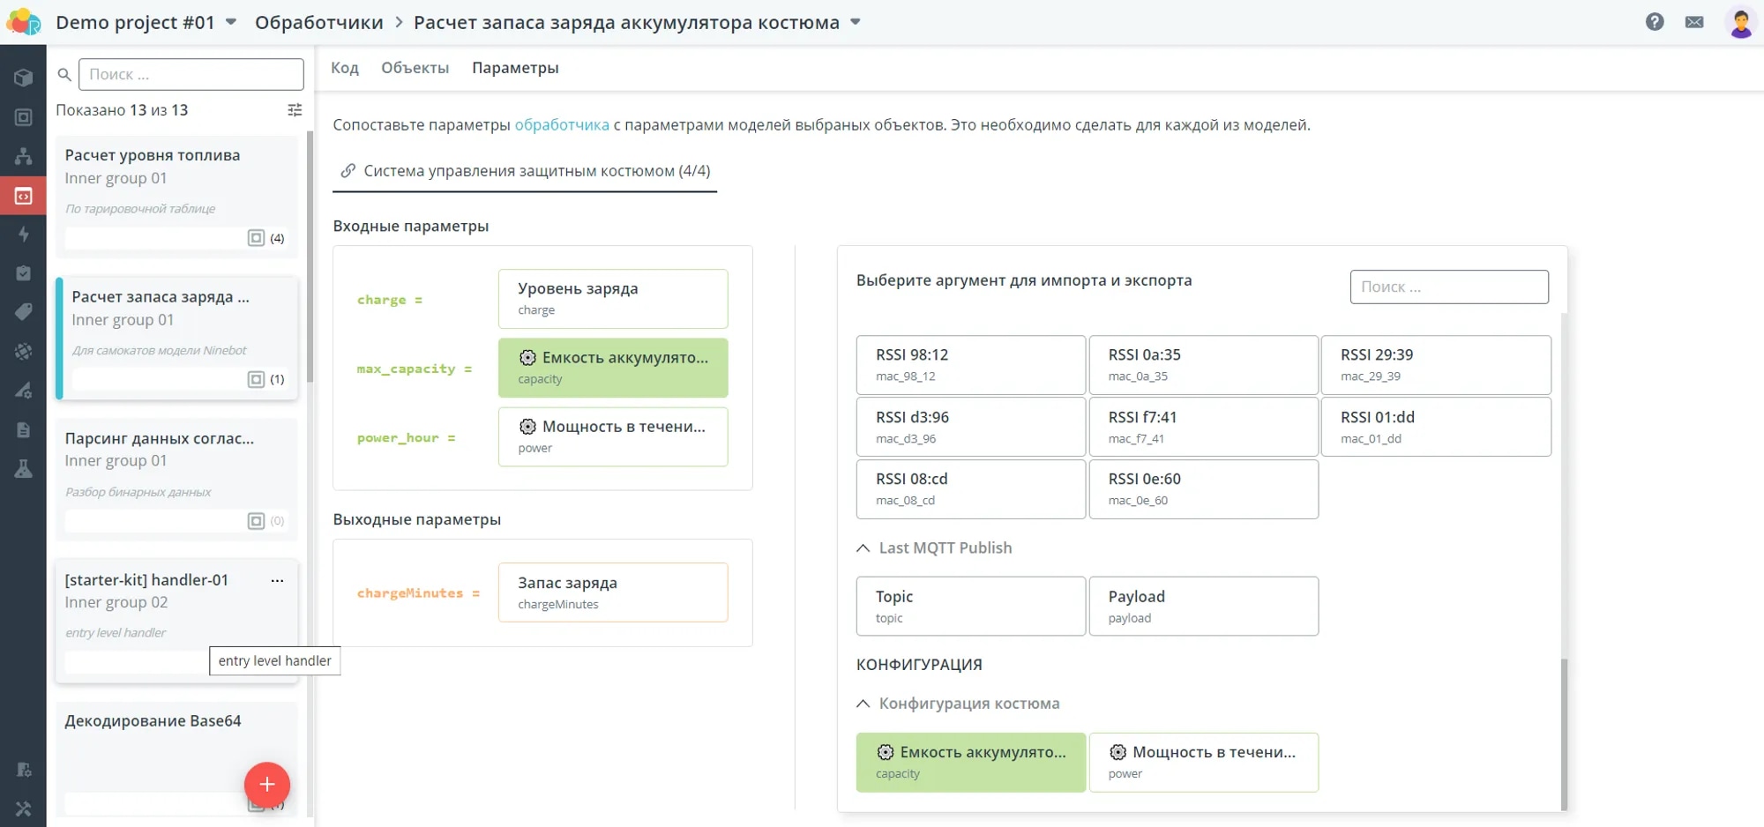1764x827 pixels.
Task: Open the flask icon in sidebar
Action: pos(24,469)
